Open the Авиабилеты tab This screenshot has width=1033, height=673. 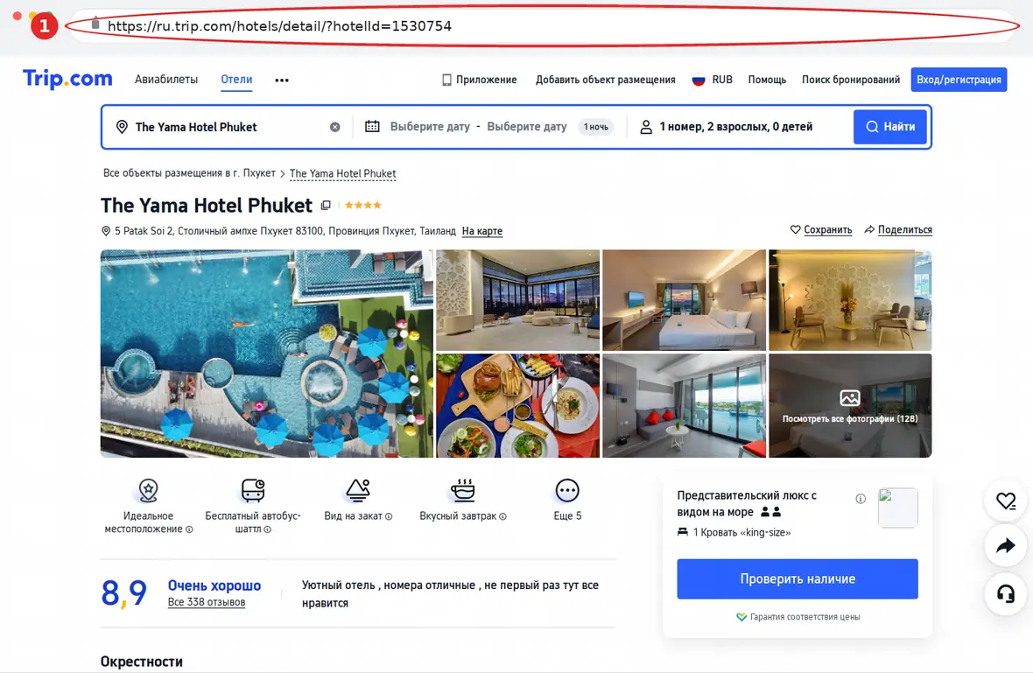coord(166,80)
